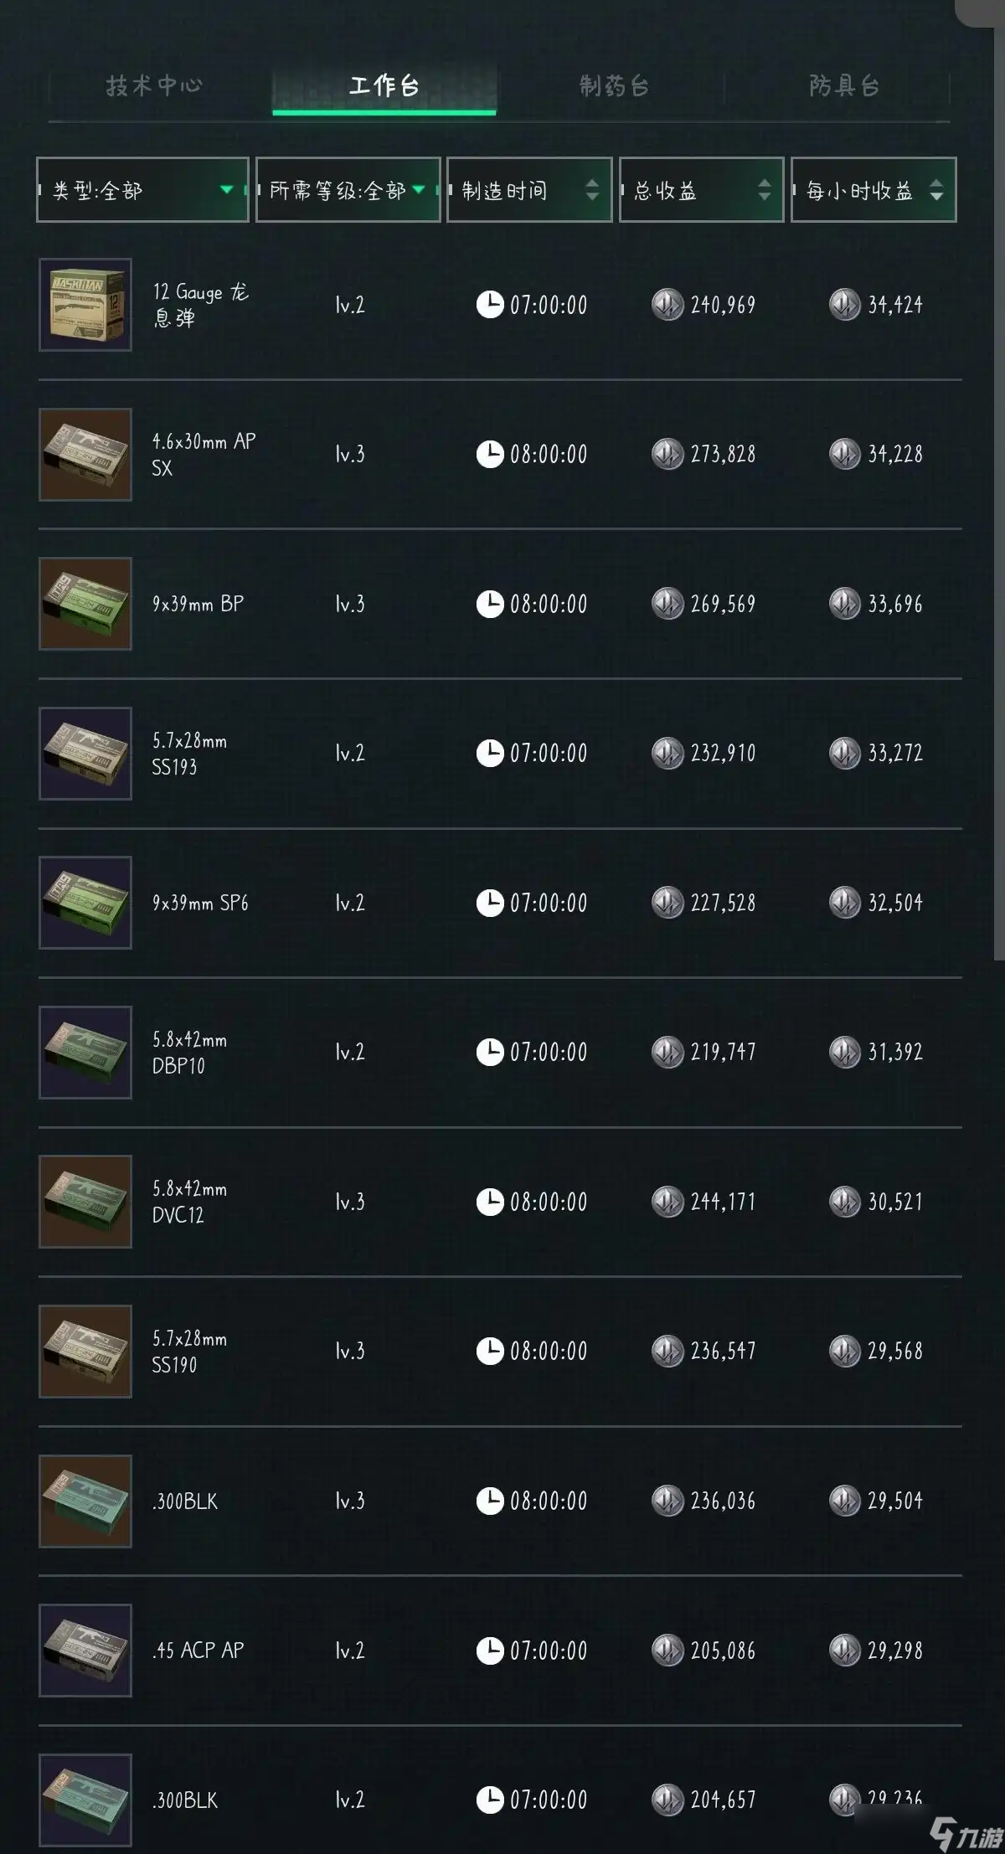This screenshot has width=1005, height=1854.
Task: Open the 防具台 tab
Action: point(843,85)
